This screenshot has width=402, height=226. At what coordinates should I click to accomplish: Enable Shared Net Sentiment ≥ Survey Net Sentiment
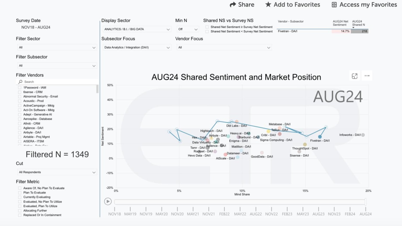(x=207, y=27)
